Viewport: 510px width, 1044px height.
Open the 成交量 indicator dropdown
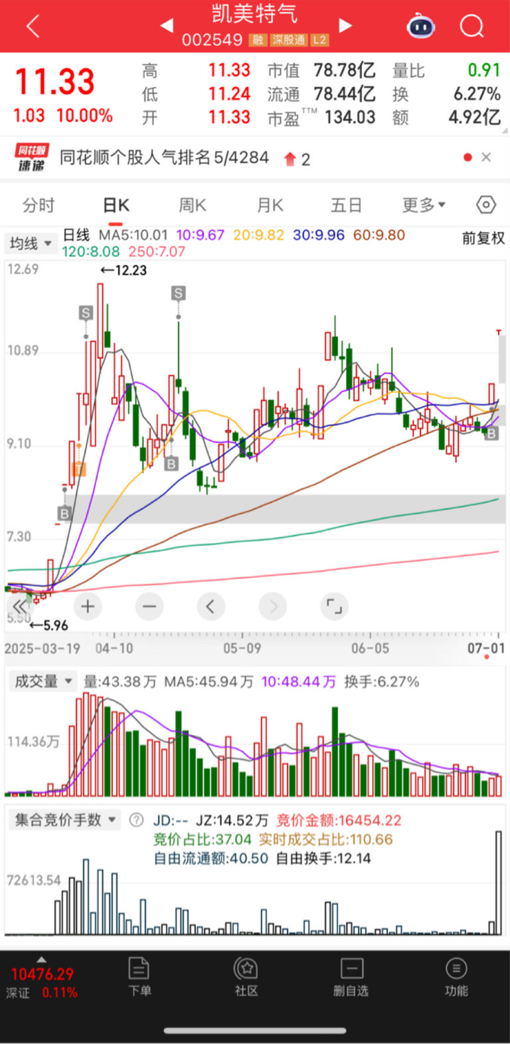tap(42, 681)
